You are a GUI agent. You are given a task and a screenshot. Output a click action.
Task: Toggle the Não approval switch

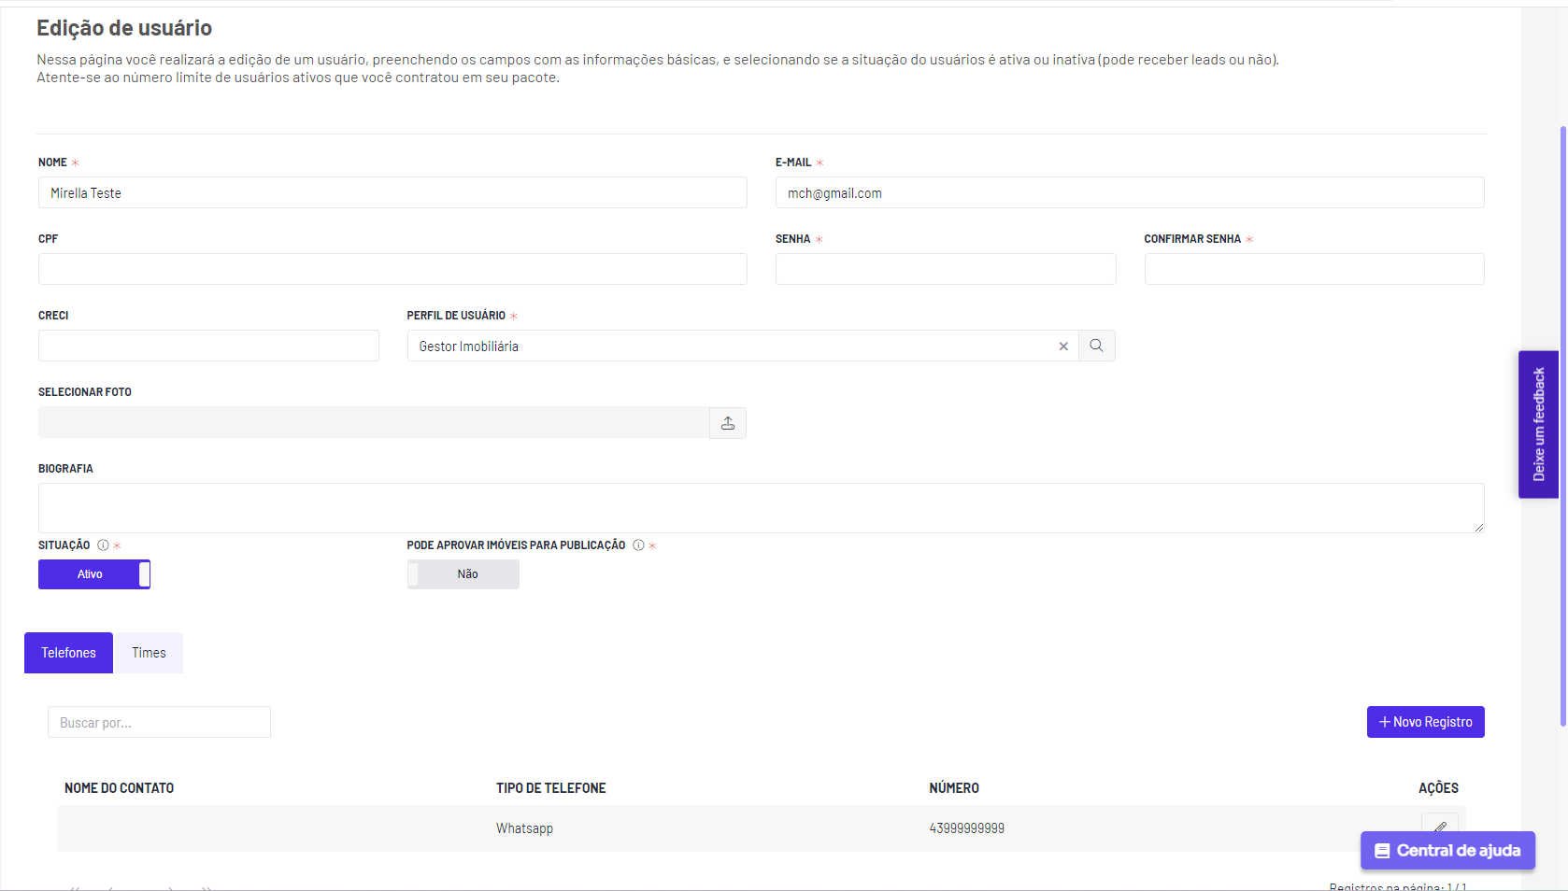pyautogui.click(x=463, y=574)
